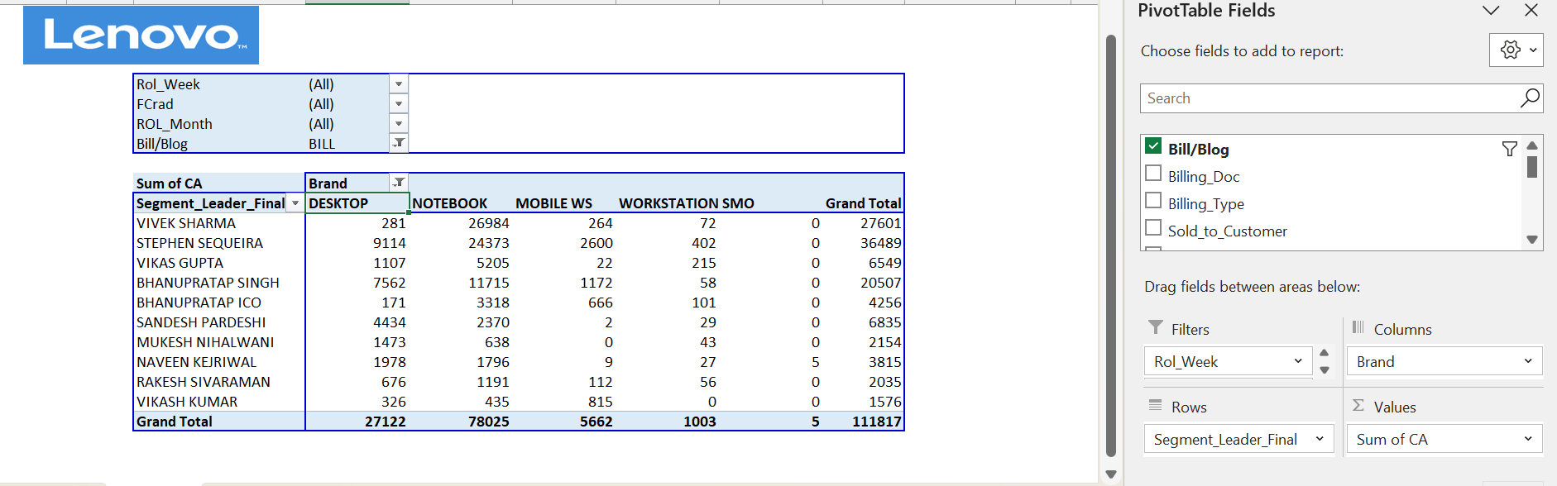Open the Segment_Leader_Final row label dropdown
The image size is (1557, 486).
pyautogui.click(x=295, y=203)
